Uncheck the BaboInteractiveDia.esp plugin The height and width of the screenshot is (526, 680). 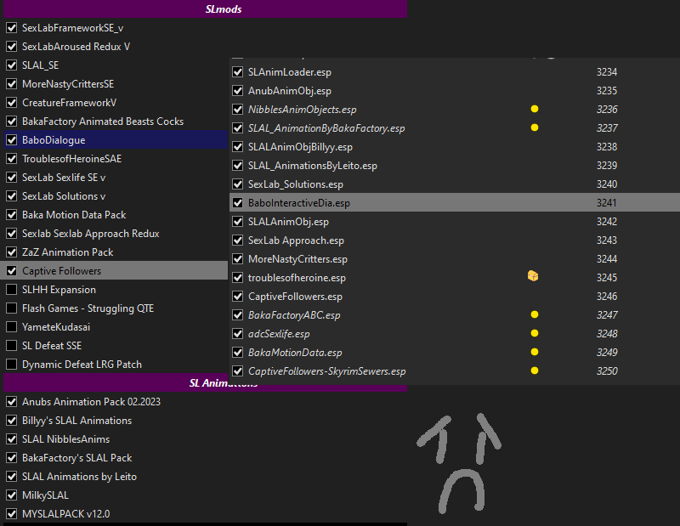pos(238,202)
